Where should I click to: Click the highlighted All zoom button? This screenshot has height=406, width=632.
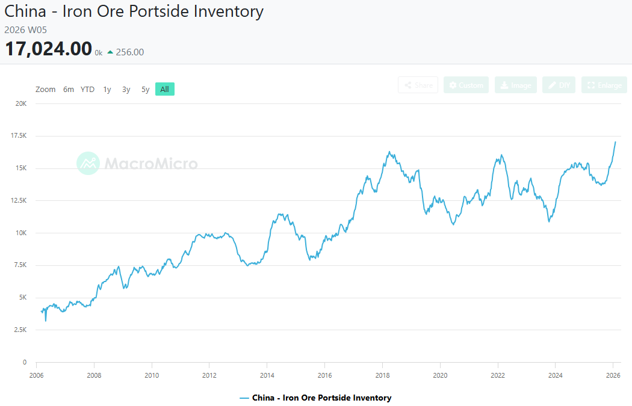[x=164, y=90]
